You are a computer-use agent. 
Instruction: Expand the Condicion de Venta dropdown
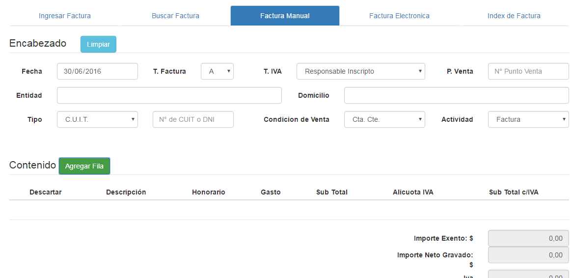click(x=384, y=119)
